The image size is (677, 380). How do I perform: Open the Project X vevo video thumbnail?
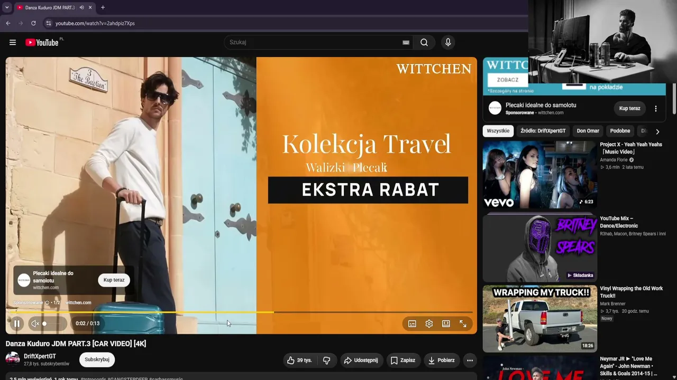pos(539,175)
